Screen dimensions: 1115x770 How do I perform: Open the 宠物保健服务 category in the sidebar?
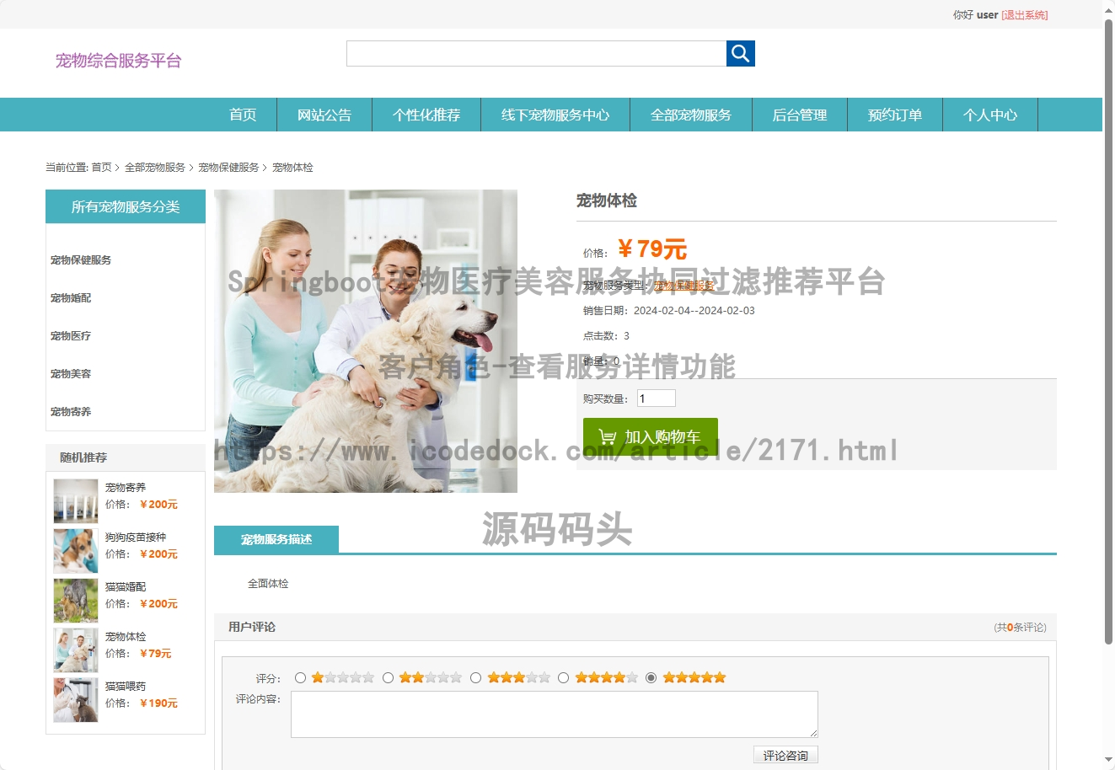click(81, 260)
